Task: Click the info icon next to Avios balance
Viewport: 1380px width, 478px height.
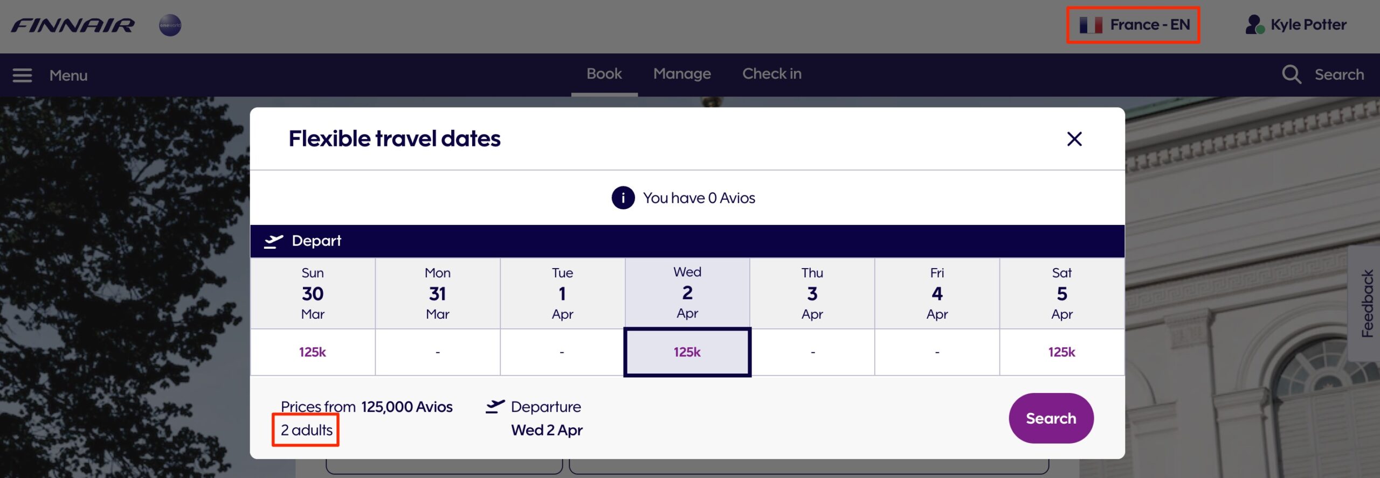Action: (623, 198)
